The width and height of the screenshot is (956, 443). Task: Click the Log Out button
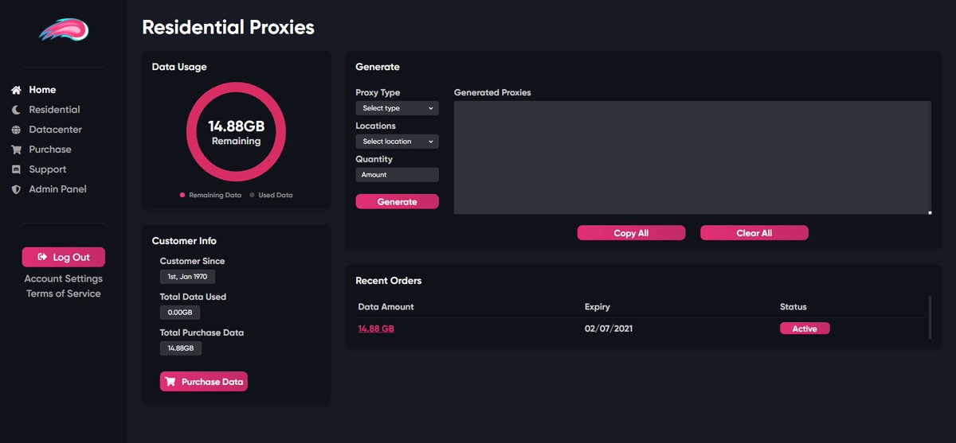(x=64, y=257)
